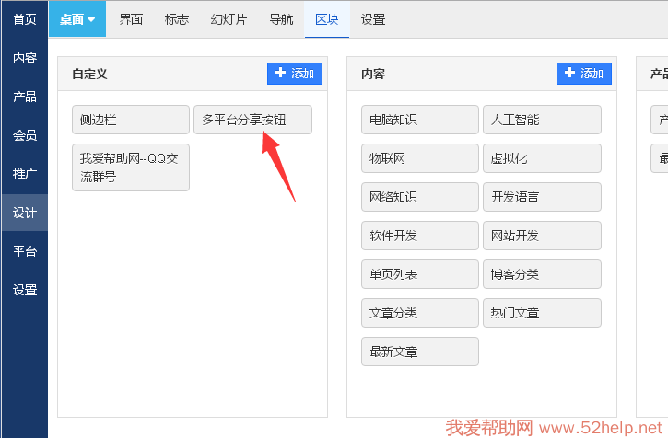Open the 桌面 dropdown menu
Screen dimensions: 668x438
tap(77, 19)
